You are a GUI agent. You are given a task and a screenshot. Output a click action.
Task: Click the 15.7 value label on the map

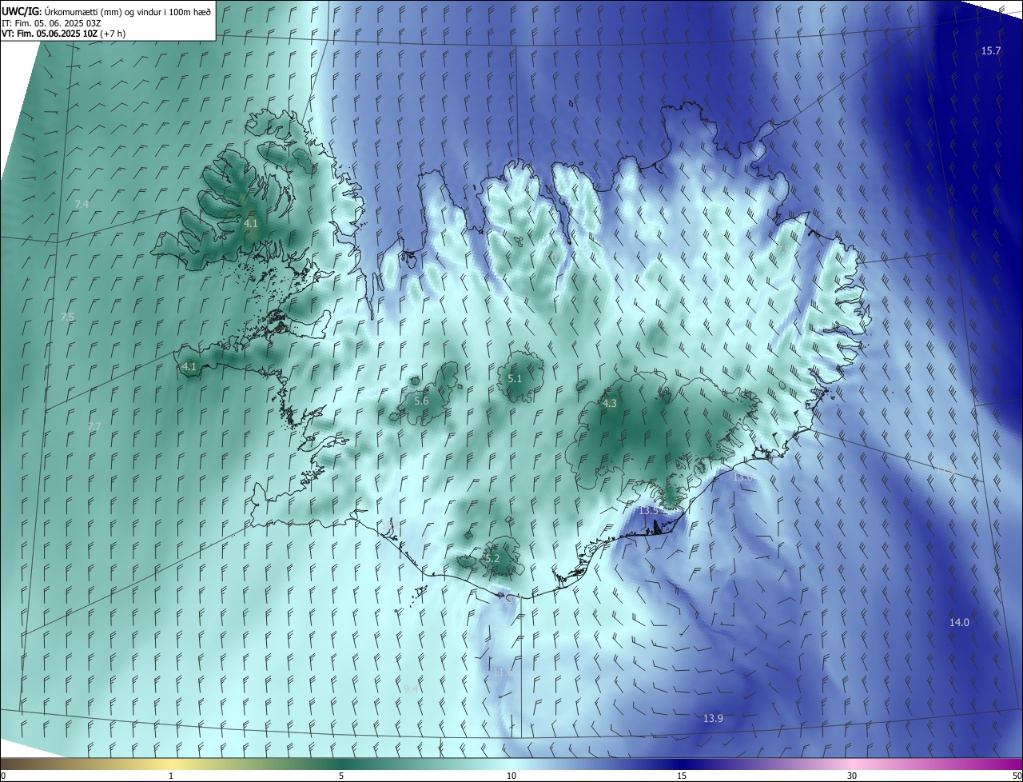click(990, 50)
